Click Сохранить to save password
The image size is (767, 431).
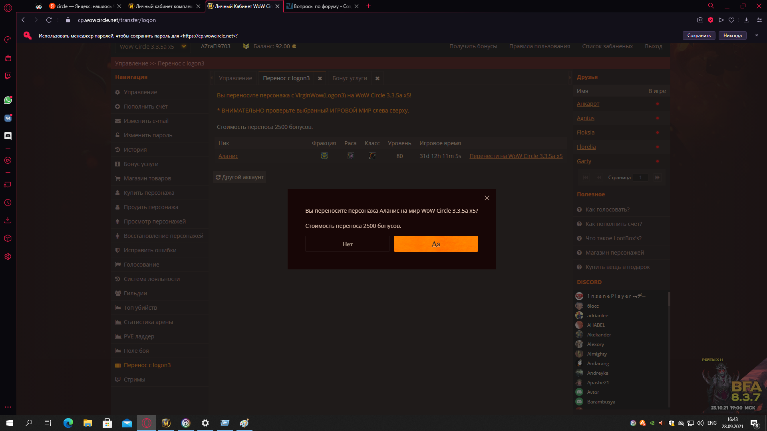point(699,36)
